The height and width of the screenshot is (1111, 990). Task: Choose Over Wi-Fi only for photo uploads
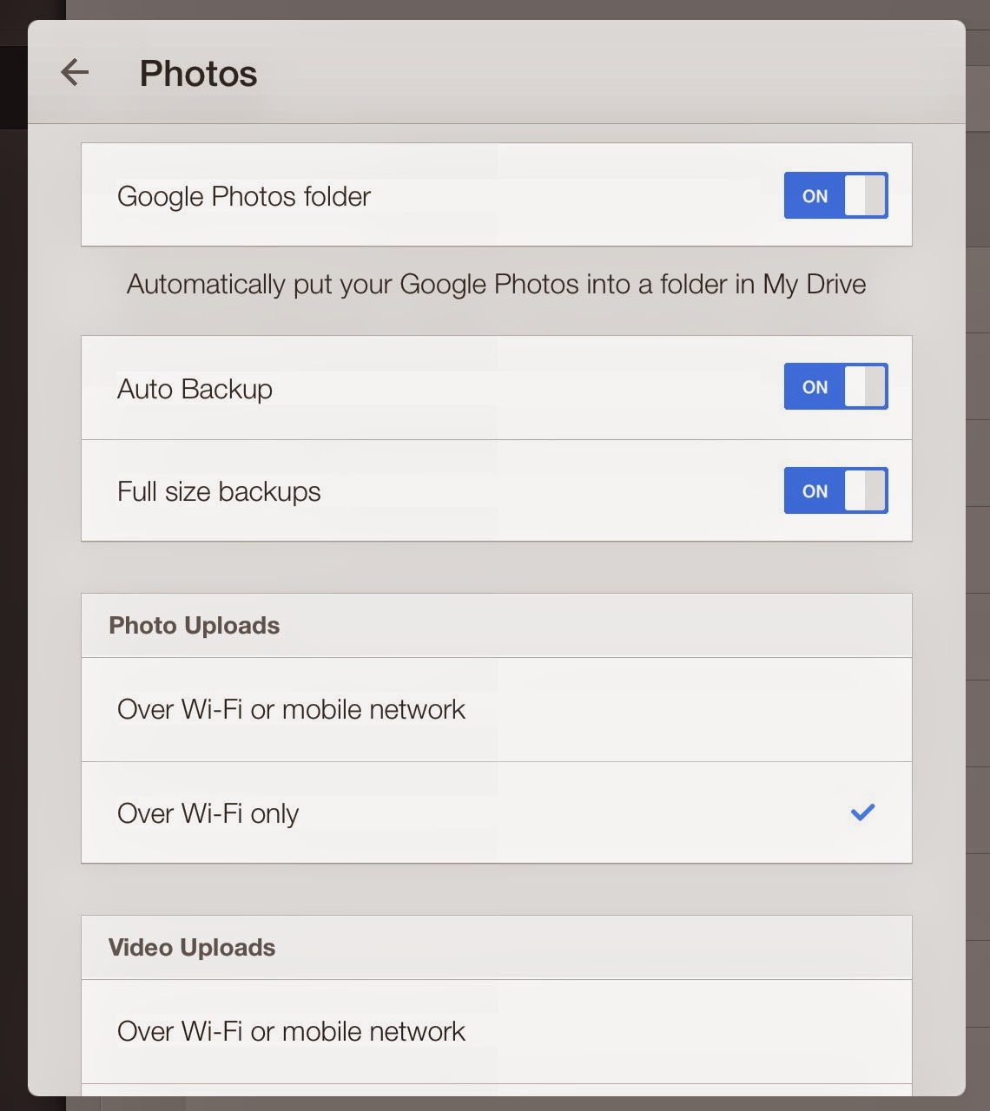point(208,813)
